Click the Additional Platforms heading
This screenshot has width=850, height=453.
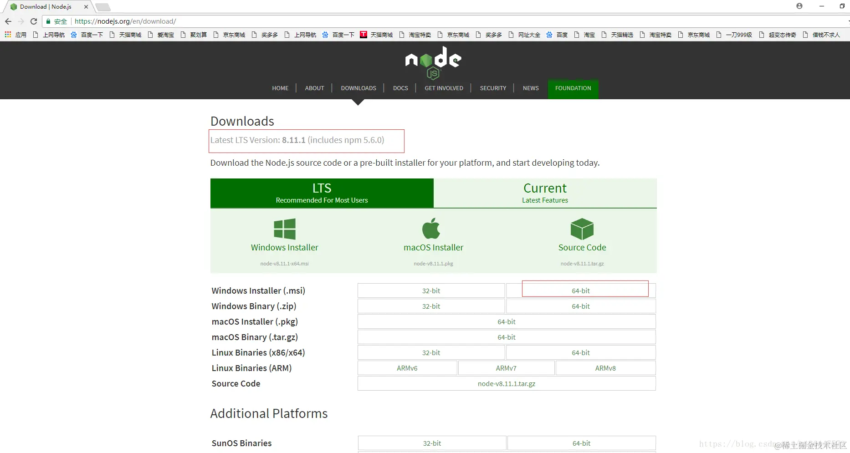click(269, 413)
